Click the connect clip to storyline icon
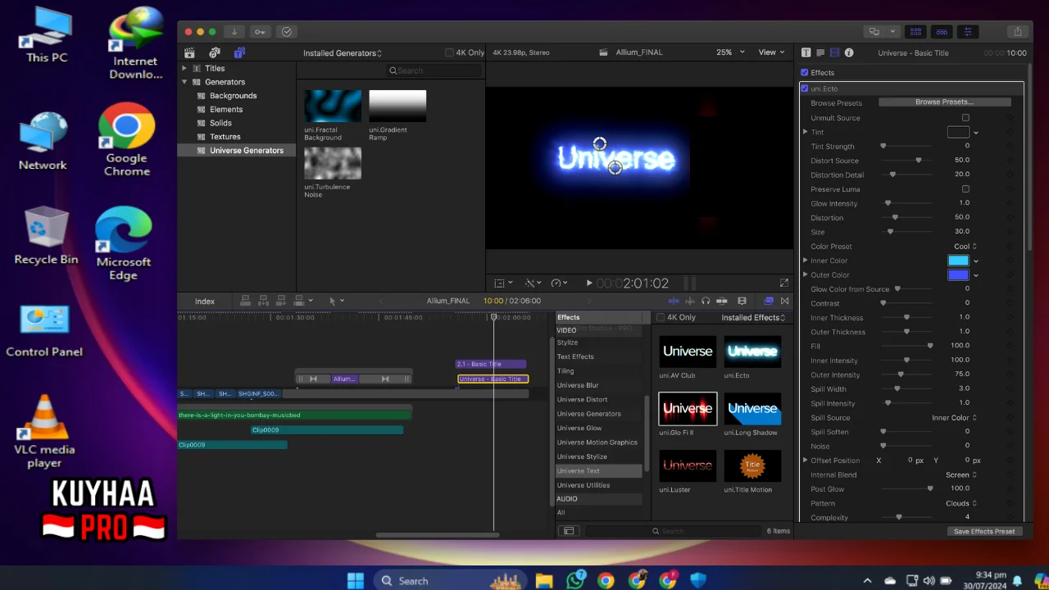 pyautogui.click(x=246, y=301)
